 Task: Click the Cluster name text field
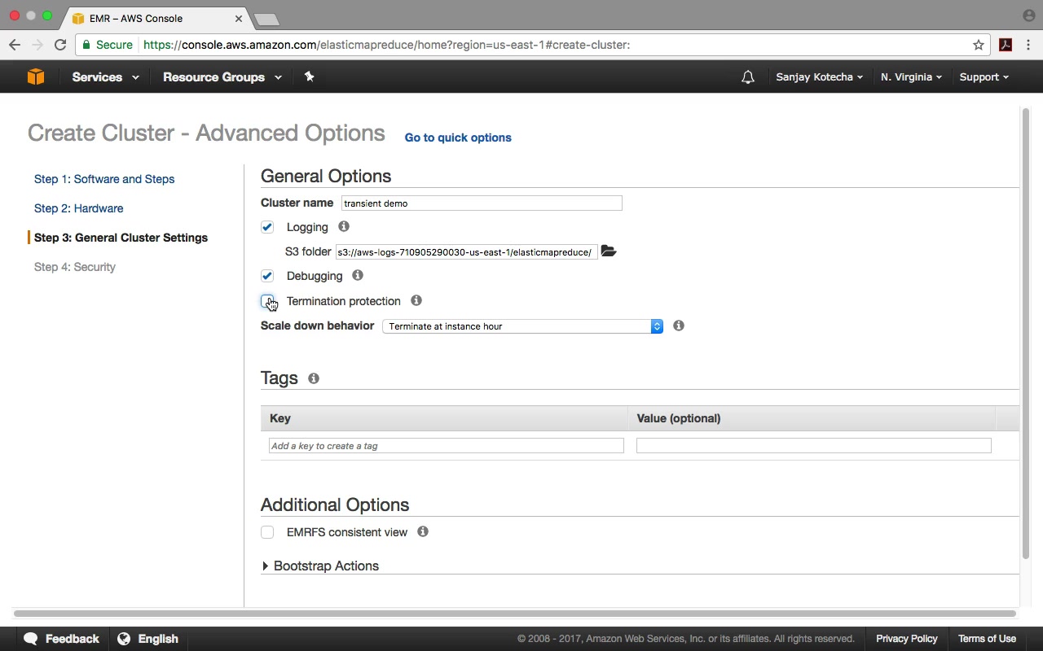tap(482, 203)
